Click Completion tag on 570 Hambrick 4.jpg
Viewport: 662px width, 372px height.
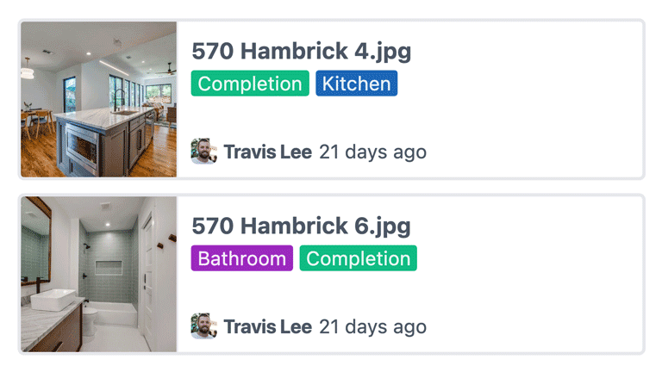(x=250, y=84)
